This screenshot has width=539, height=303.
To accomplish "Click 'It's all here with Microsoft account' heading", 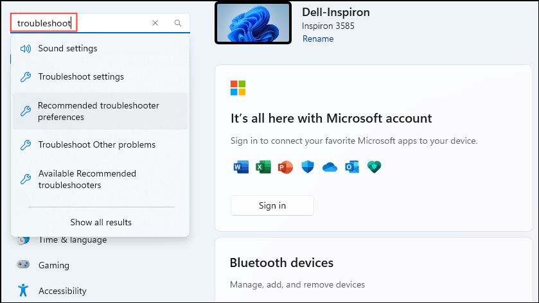I will click(x=331, y=119).
